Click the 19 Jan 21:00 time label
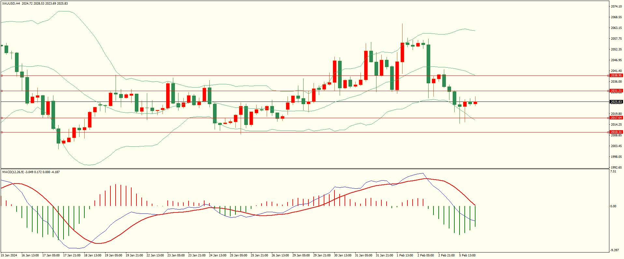Image resolution: width=624 pixels, height=259 pixels. (x=135, y=255)
